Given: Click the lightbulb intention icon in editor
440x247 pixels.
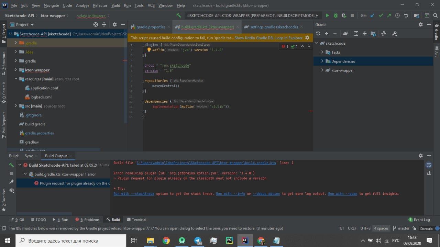Looking at the screenshot, I should point(149,49).
